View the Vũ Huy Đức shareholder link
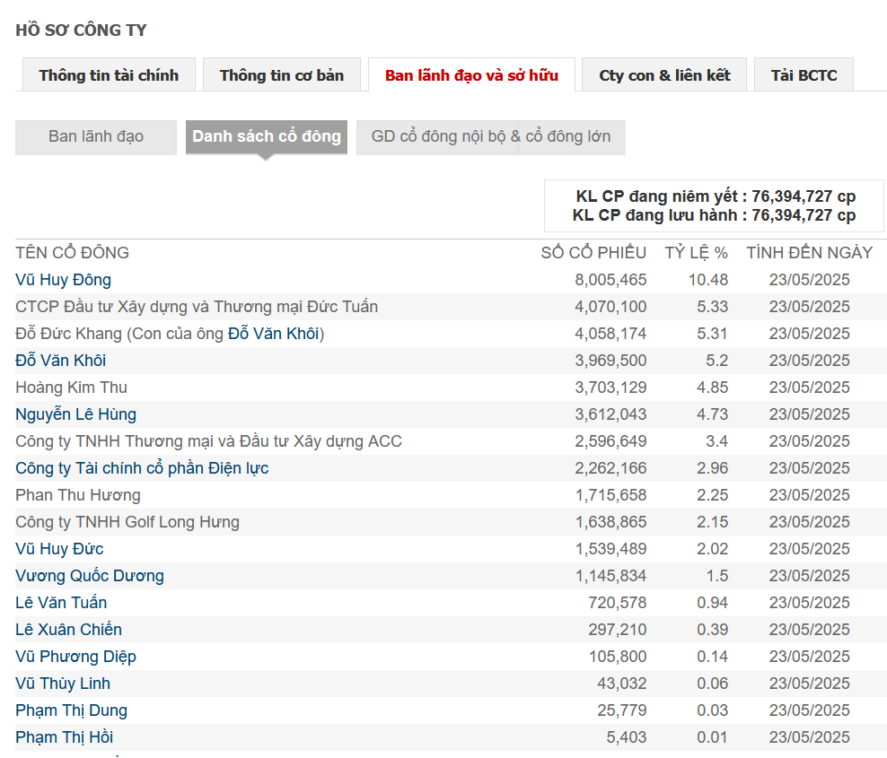The image size is (887, 758). click(x=59, y=549)
